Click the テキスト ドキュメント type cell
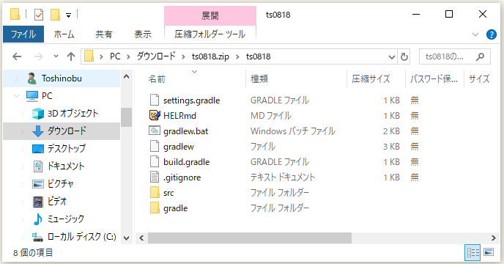The width and height of the screenshot is (504, 264). click(283, 177)
